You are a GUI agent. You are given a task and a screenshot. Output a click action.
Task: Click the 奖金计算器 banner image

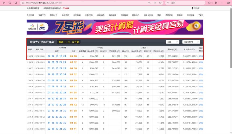click(115, 27)
